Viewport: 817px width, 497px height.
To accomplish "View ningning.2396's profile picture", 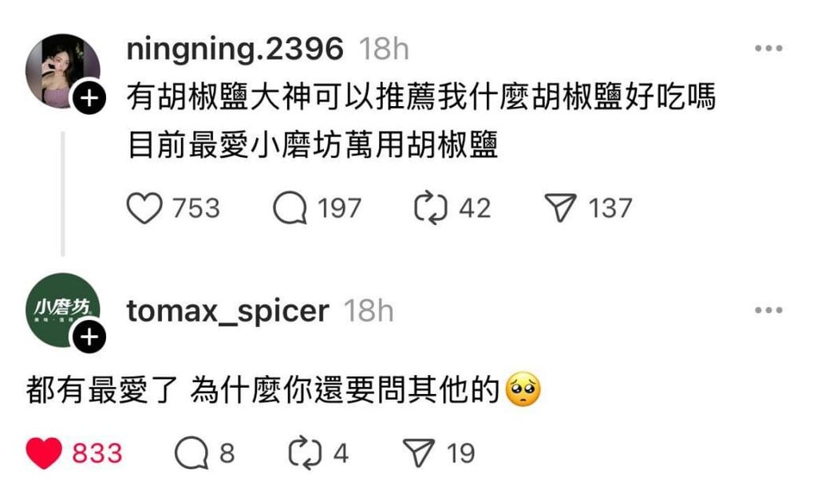I will (62, 71).
